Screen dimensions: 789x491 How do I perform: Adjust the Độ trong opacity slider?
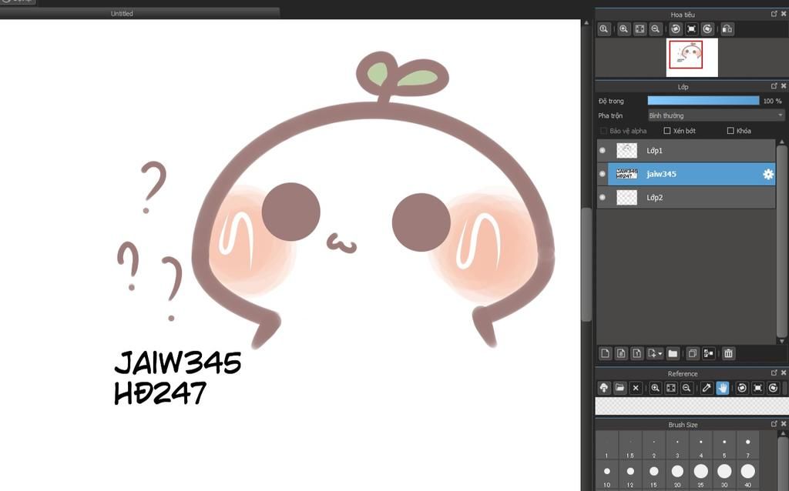pyautogui.click(x=703, y=101)
